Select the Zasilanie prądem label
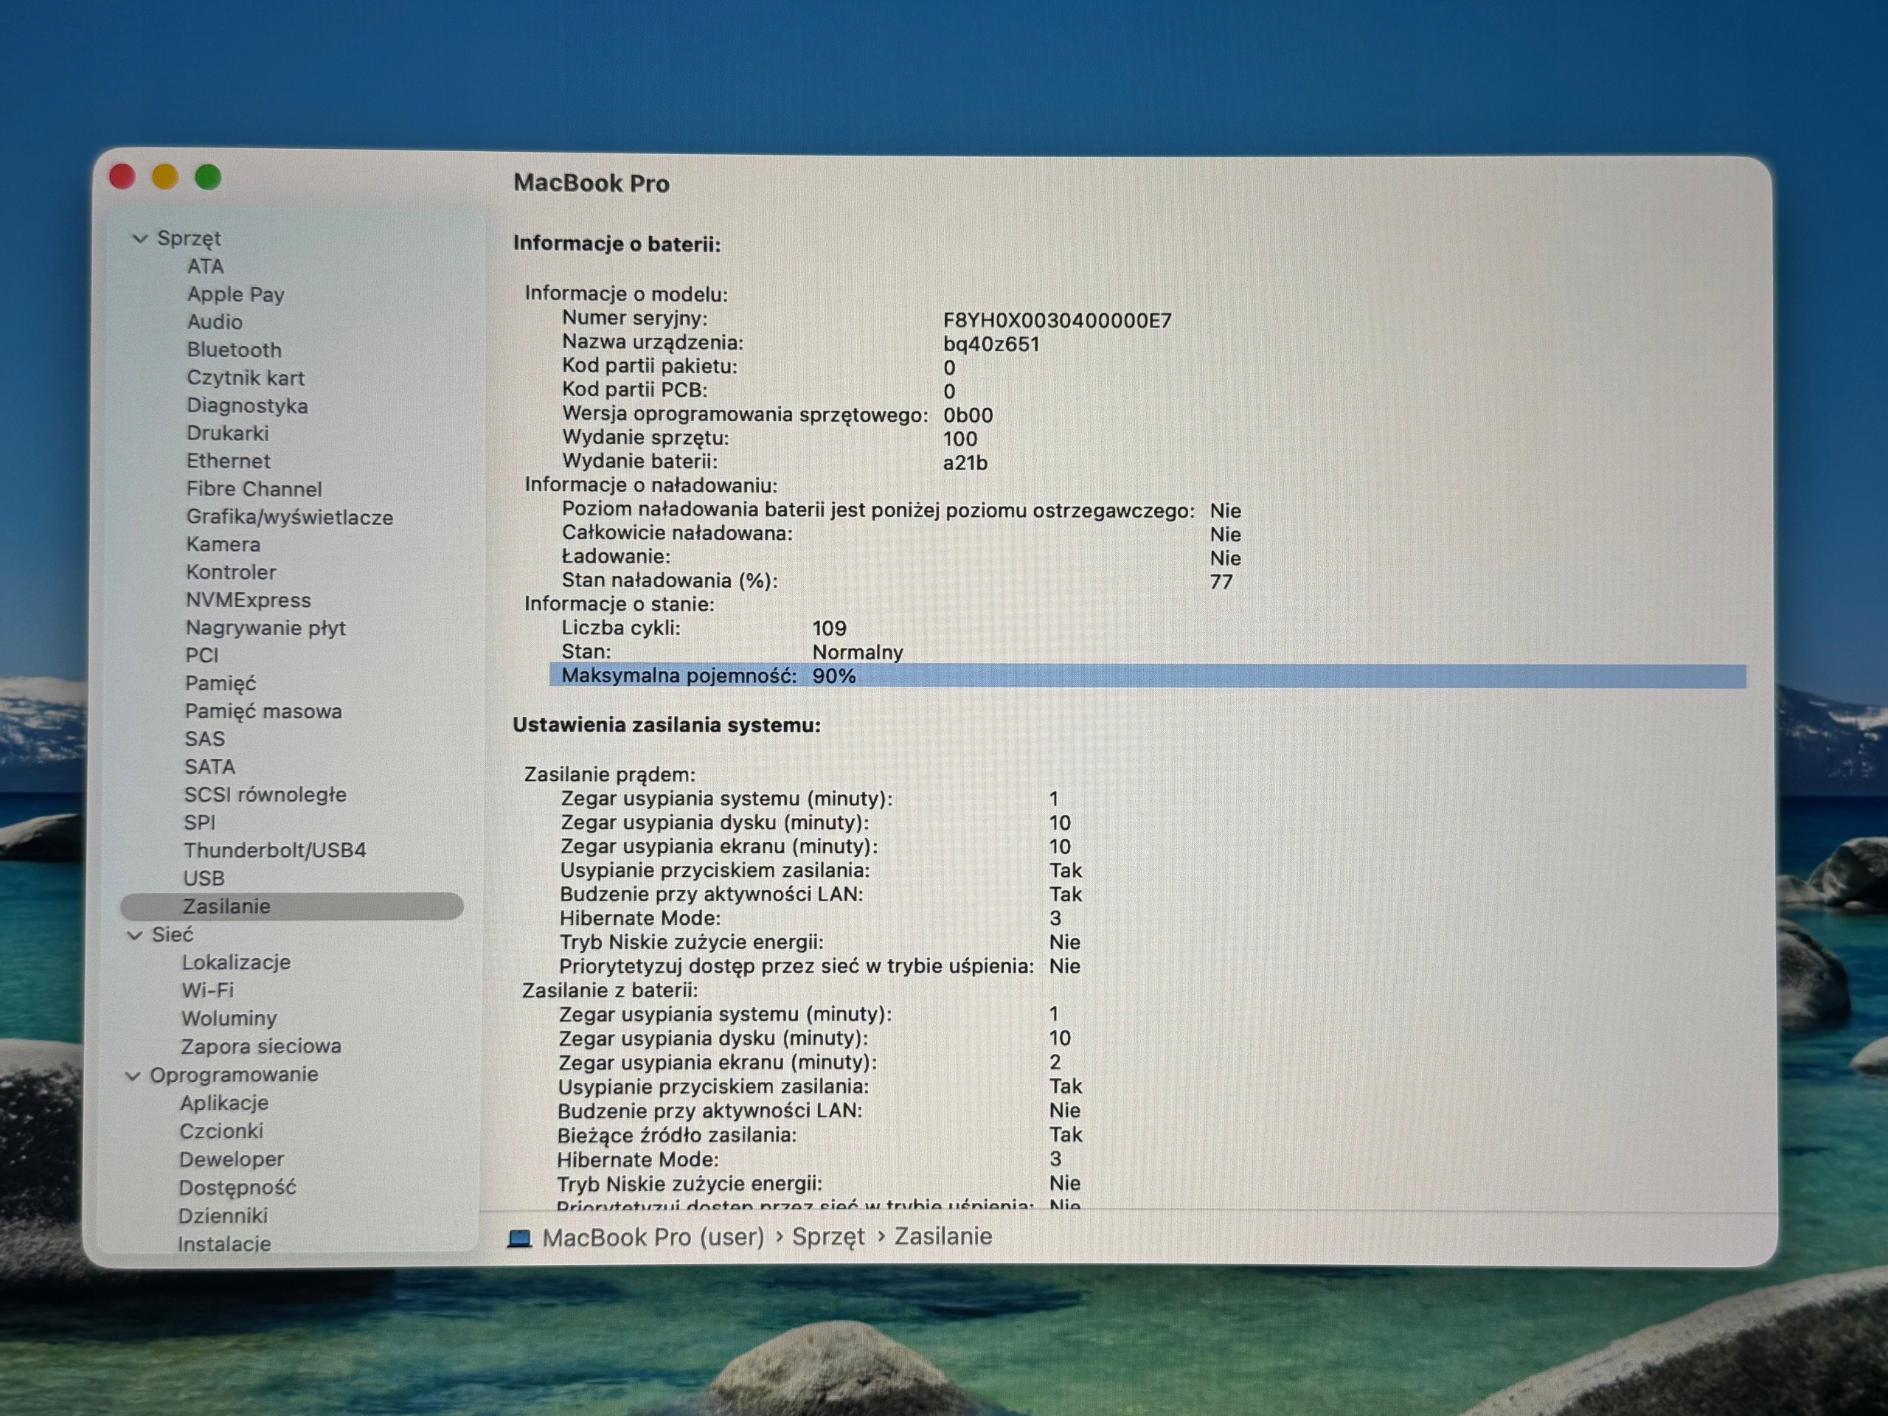Viewport: 1888px width, 1416px height. tap(609, 775)
